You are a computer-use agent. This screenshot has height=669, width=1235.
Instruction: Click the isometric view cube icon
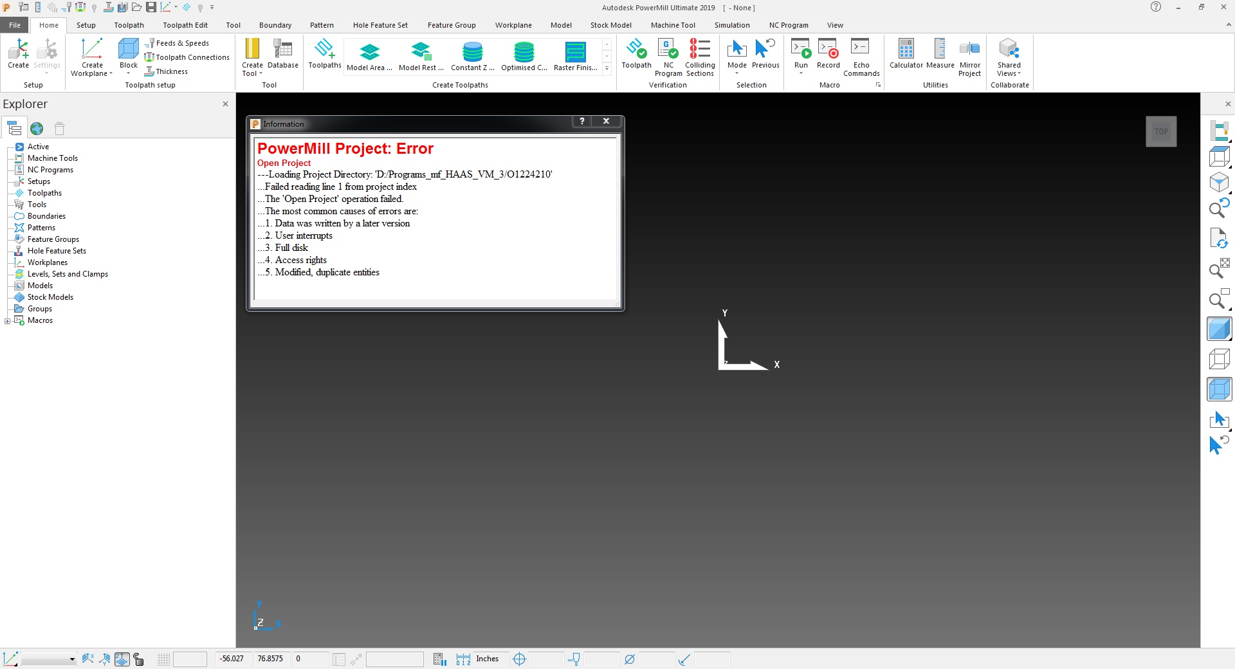(x=1219, y=183)
